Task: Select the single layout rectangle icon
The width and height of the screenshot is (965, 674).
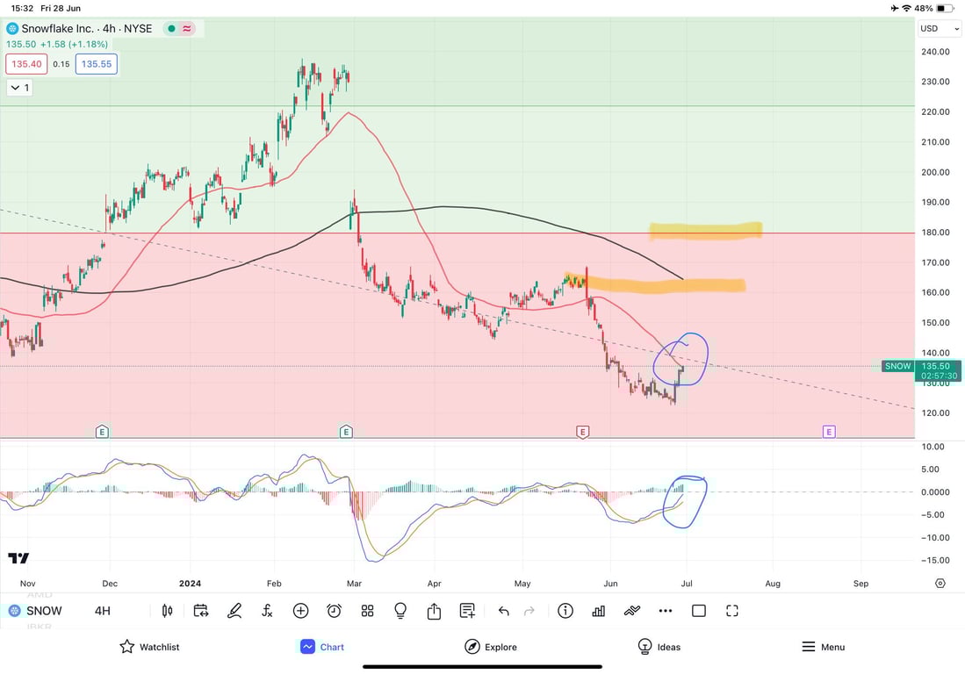Action: point(699,611)
